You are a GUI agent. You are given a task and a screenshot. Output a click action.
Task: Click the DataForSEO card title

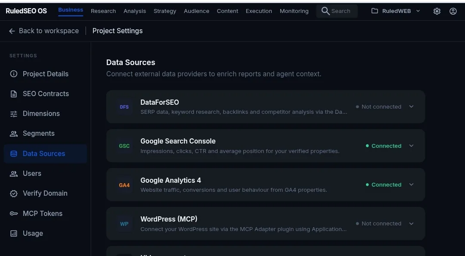pos(160,103)
